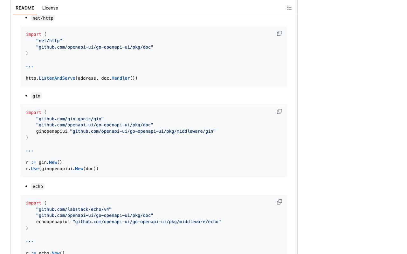Switch to the README tab
Viewport: 407px width, 254px height.
25,8
